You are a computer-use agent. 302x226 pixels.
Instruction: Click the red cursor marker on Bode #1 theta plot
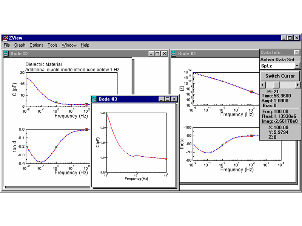tap(251, 136)
